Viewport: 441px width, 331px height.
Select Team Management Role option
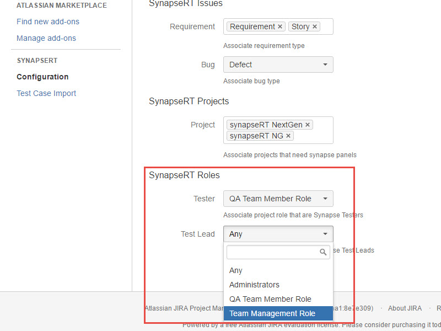pos(272,313)
